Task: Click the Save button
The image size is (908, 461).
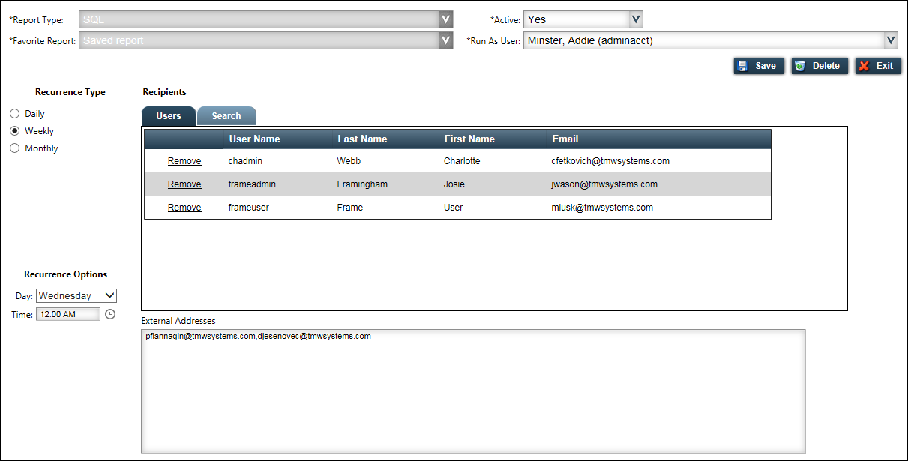Action: (759, 66)
